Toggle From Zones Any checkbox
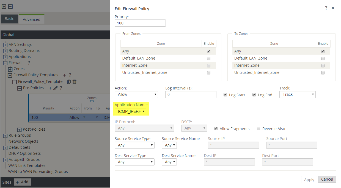This screenshot has width=341, height=188. (209, 51)
